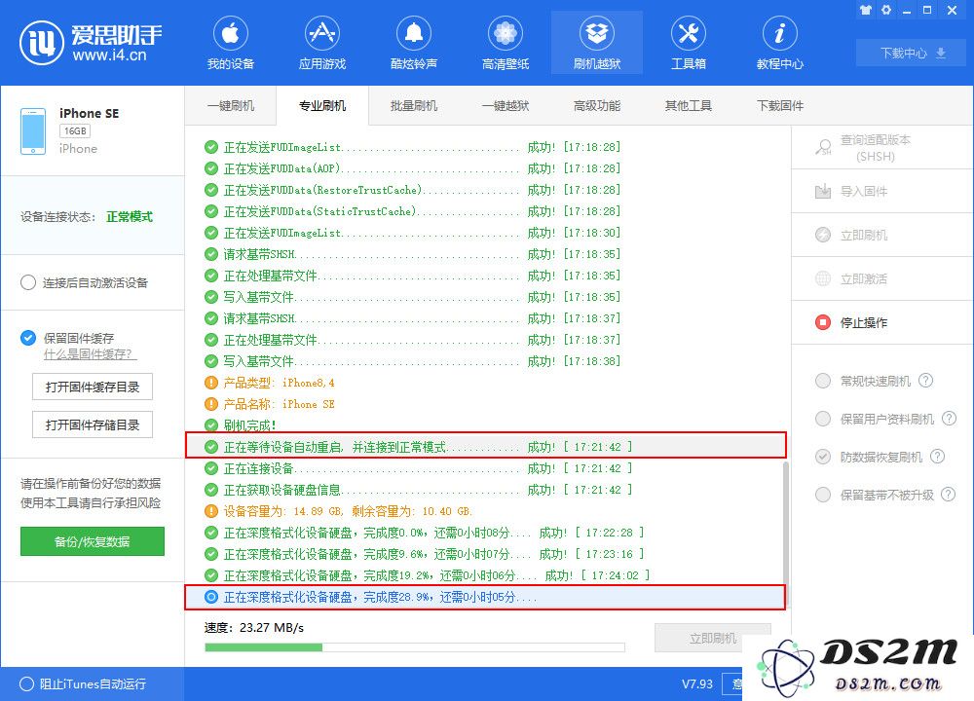Open the 什么是固件缓存? link
This screenshot has height=701, width=974.
pyautogui.click(x=90, y=354)
